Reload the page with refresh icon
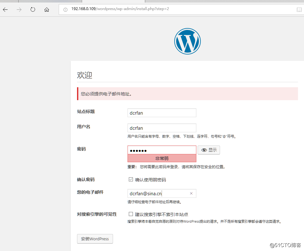This screenshot has height=251, width=304. coord(33,9)
